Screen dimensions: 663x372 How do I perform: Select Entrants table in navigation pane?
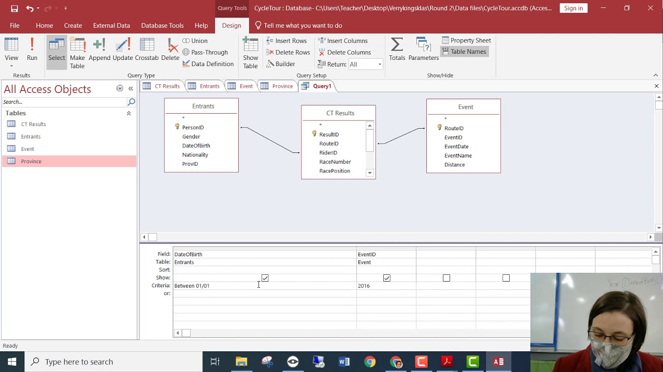pos(69,136)
